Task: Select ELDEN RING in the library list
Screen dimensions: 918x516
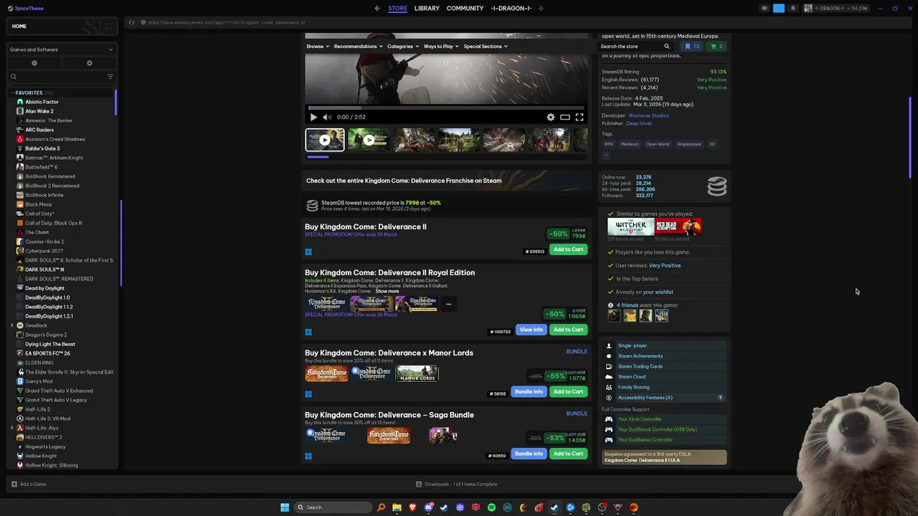Action: pyautogui.click(x=39, y=363)
